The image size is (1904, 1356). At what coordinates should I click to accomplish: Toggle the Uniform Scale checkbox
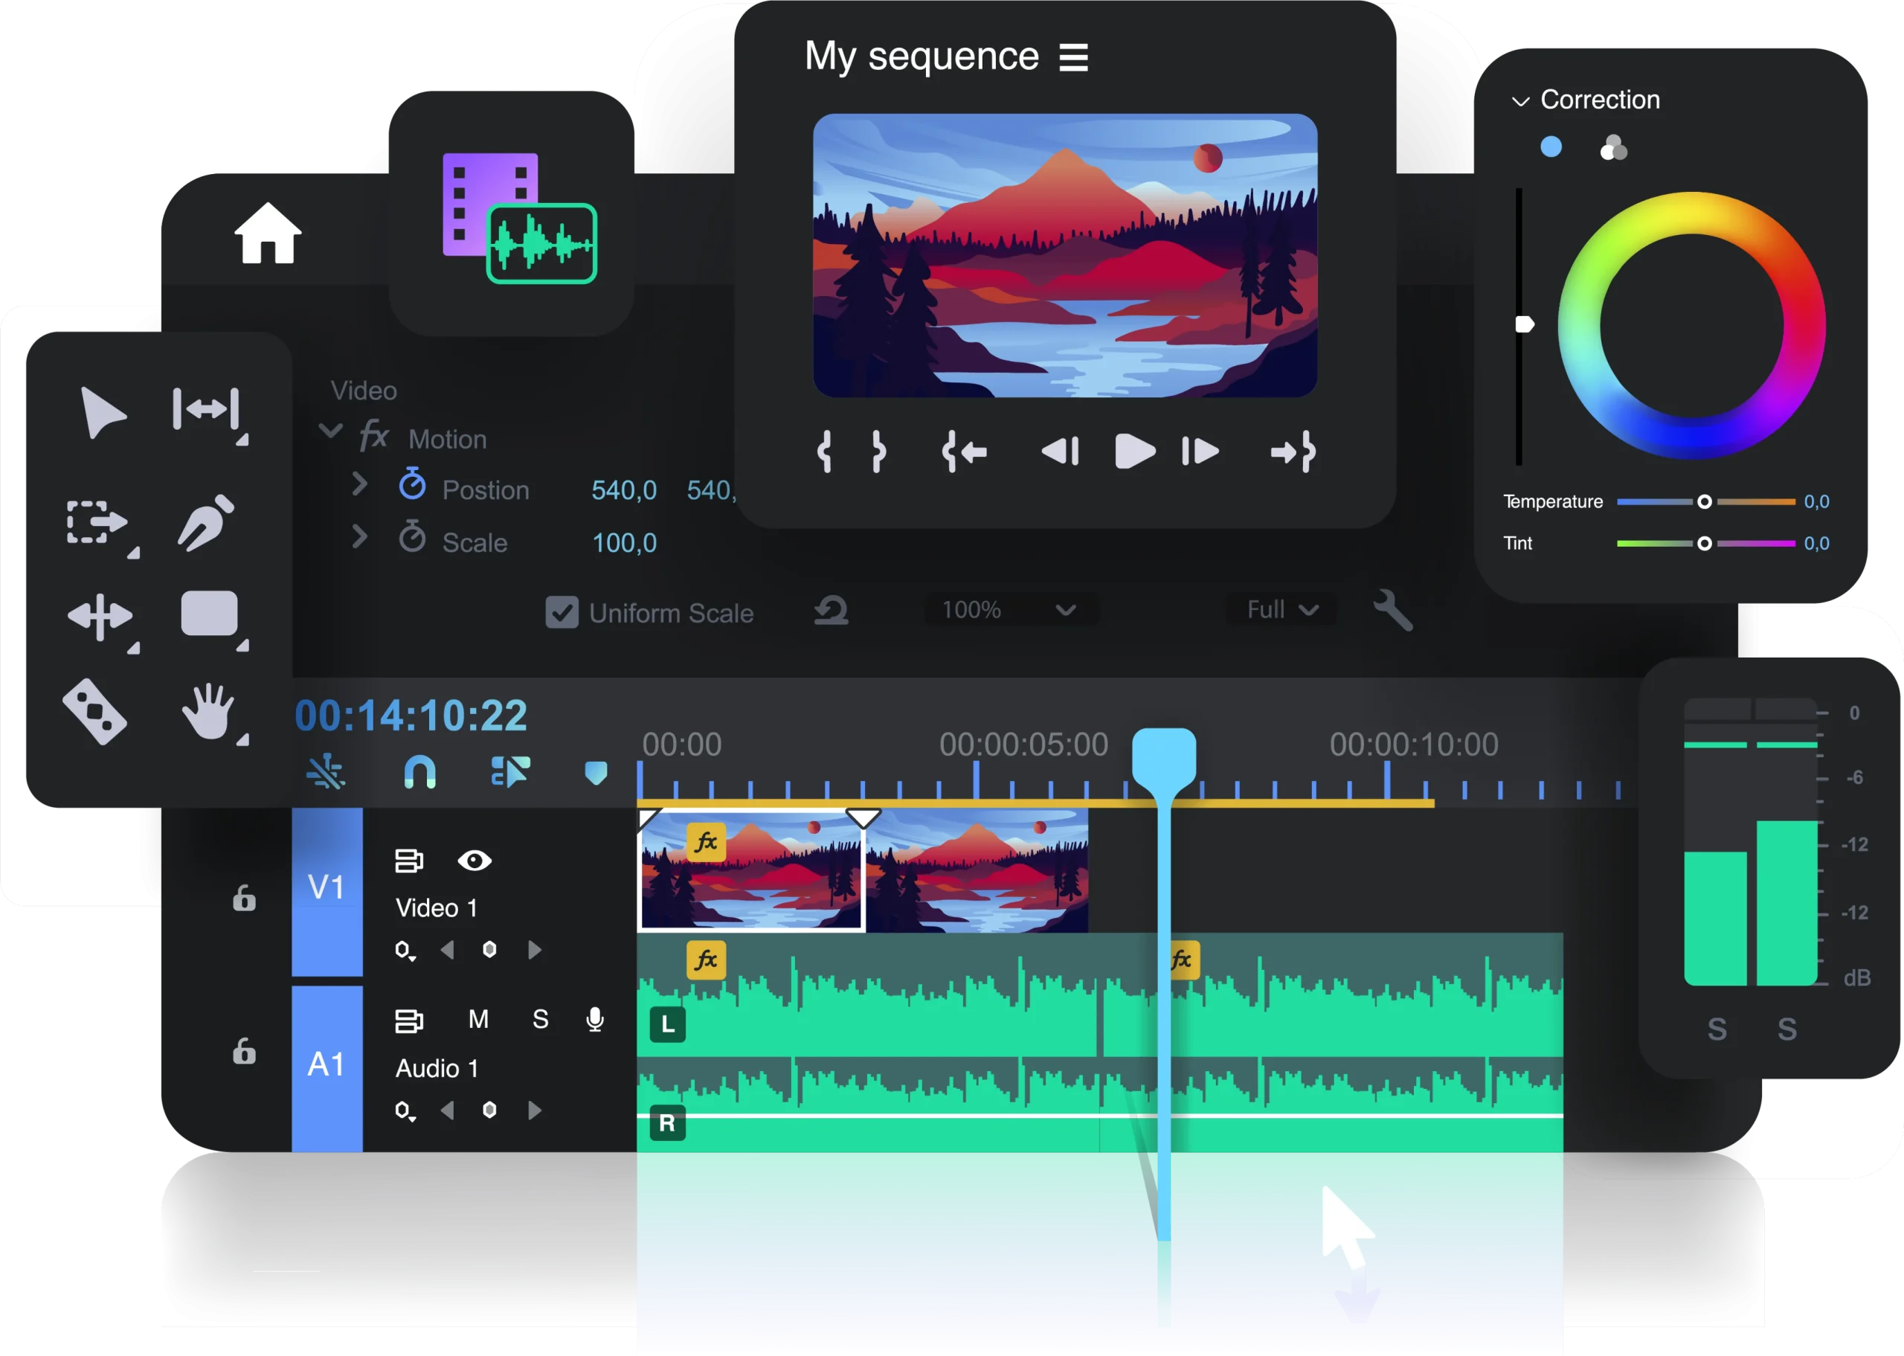(x=562, y=612)
